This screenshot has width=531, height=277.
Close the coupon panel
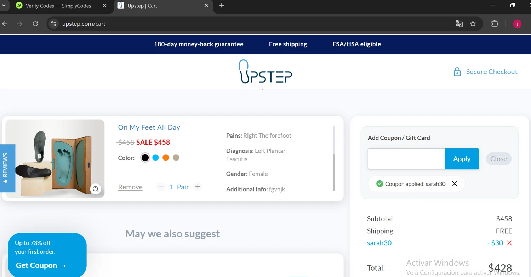[x=498, y=159]
